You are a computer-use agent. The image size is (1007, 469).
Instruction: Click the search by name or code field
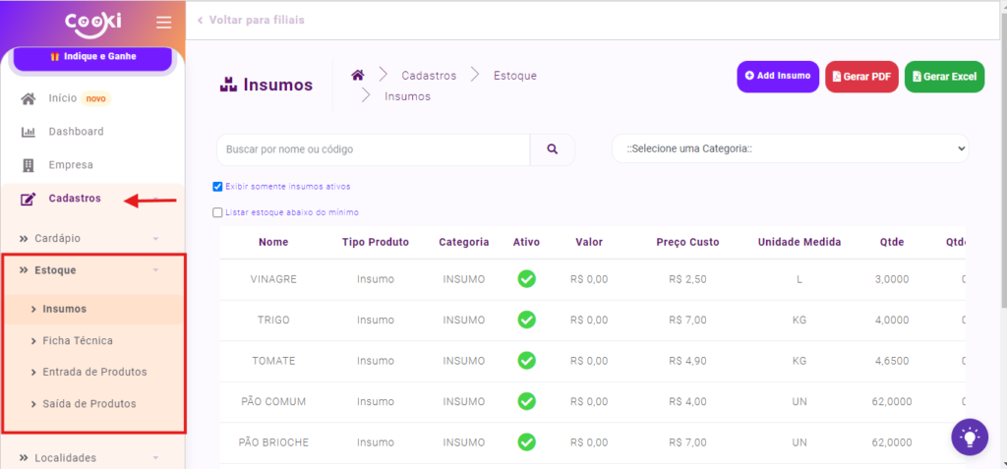(373, 149)
